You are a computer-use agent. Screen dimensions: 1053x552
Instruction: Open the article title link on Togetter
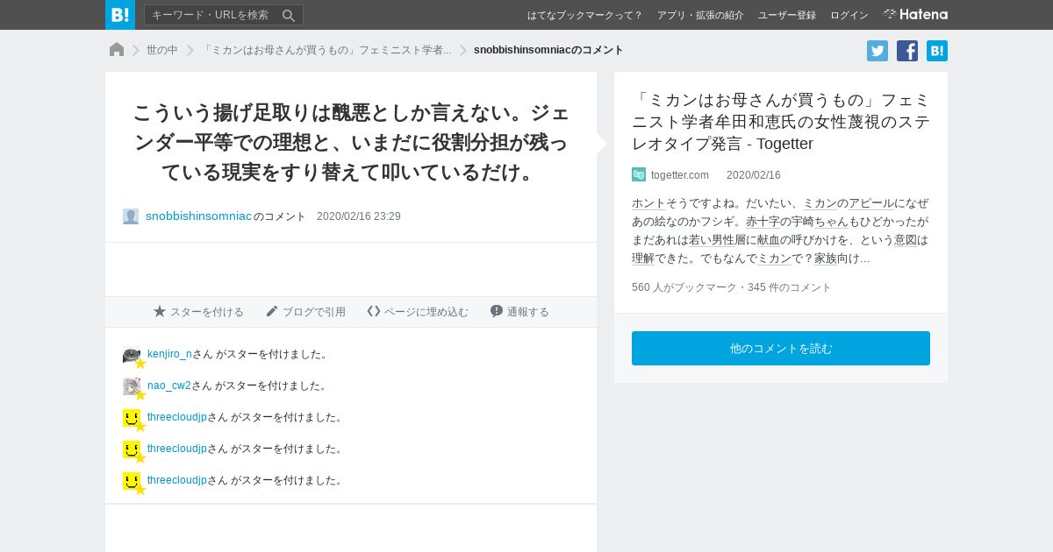(781, 122)
